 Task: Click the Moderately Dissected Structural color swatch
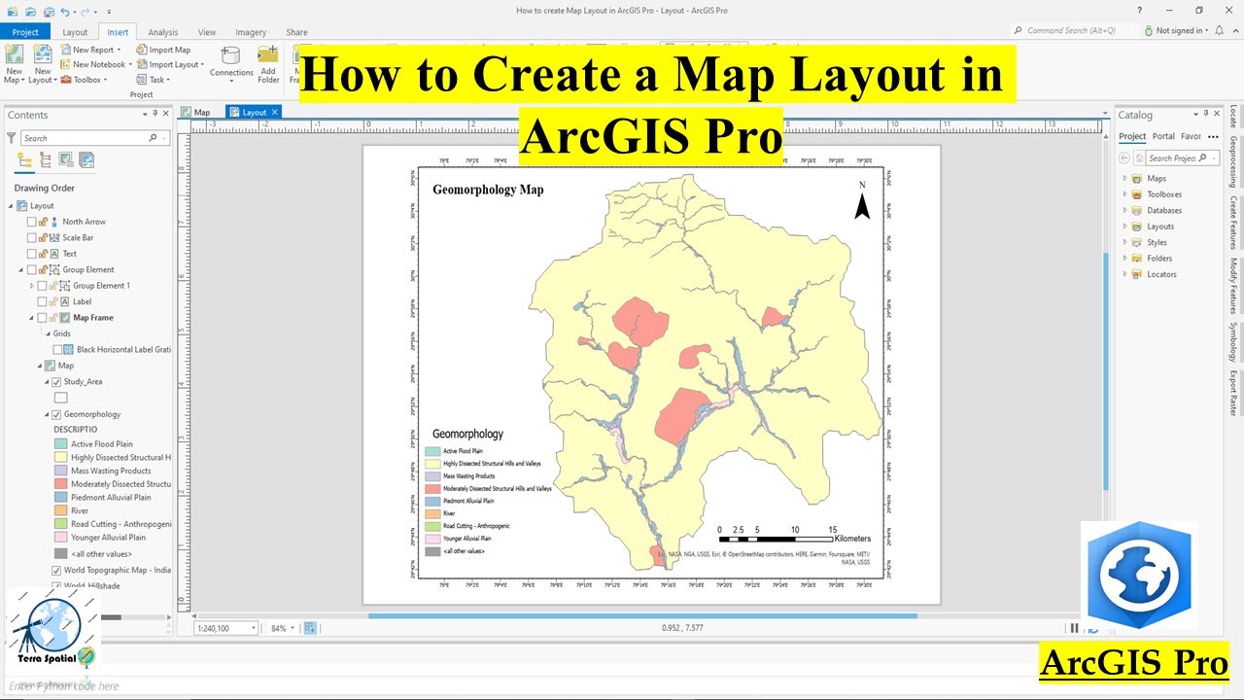tap(60, 484)
